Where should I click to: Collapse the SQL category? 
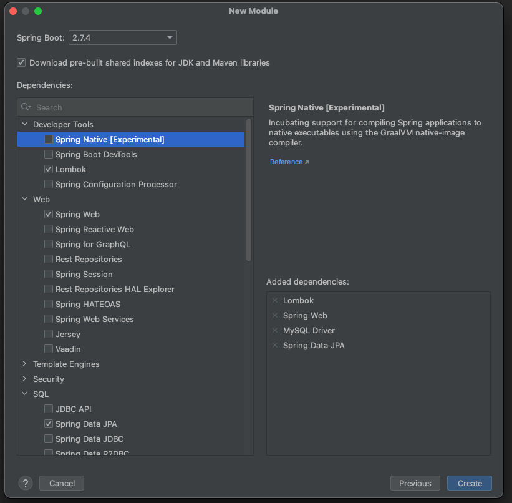[x=24, y=394]
